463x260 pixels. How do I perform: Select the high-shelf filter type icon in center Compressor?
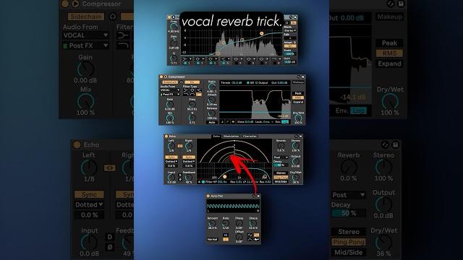(x=199, y=90)
